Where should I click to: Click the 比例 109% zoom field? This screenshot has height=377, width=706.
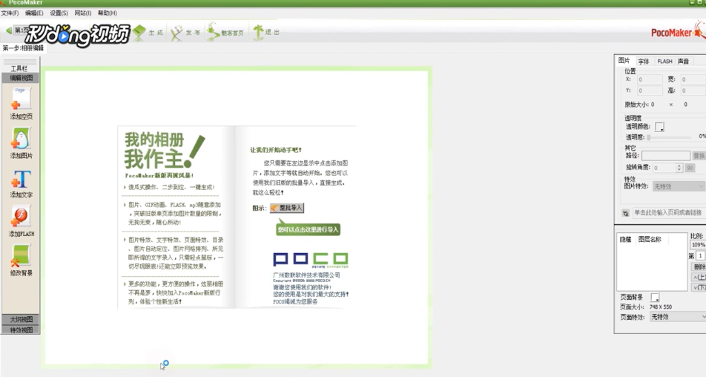pyautogui.click(x=698, y=245)
